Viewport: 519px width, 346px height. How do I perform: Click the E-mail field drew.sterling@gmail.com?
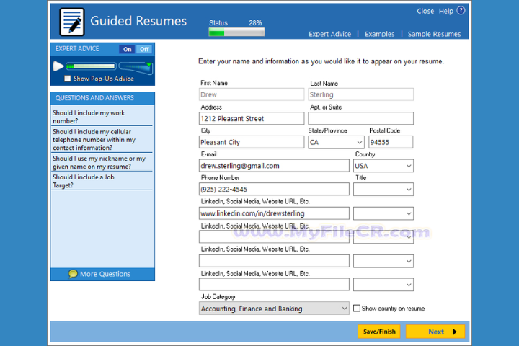(274, 166)
